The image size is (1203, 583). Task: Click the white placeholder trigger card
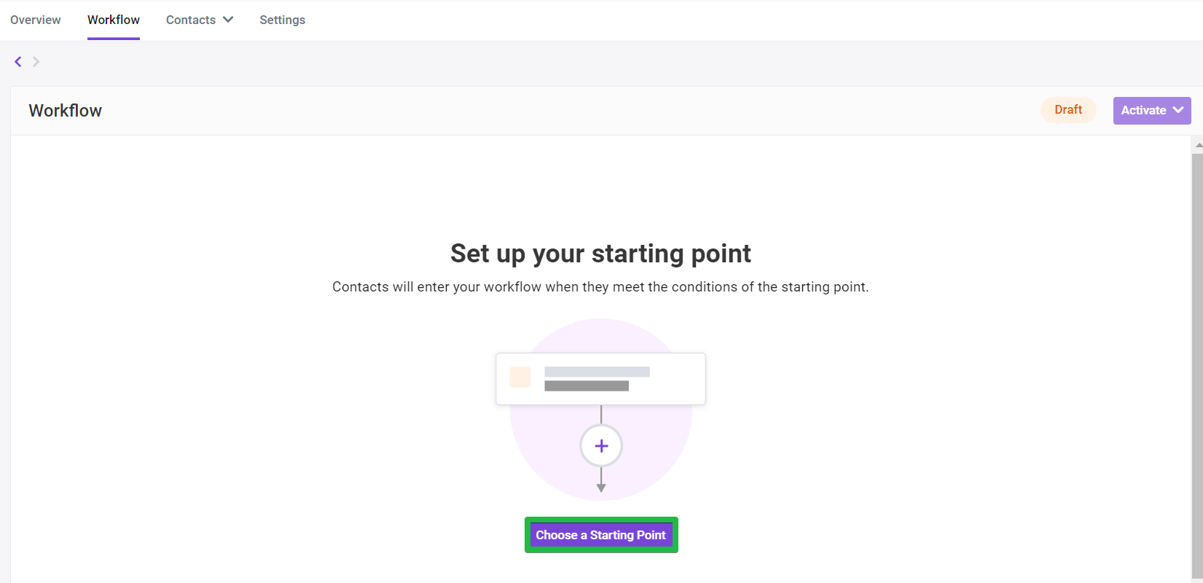[x=601, y=379]
